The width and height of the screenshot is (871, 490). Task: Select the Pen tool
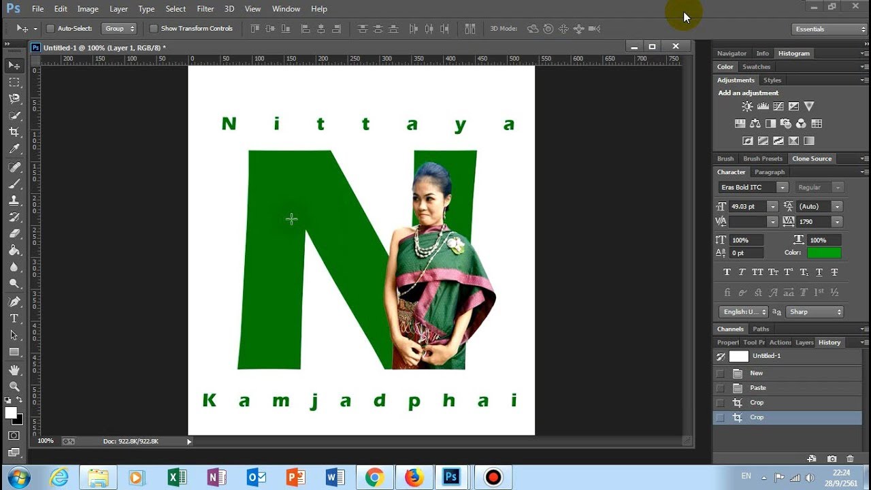(x=14, y=301)
